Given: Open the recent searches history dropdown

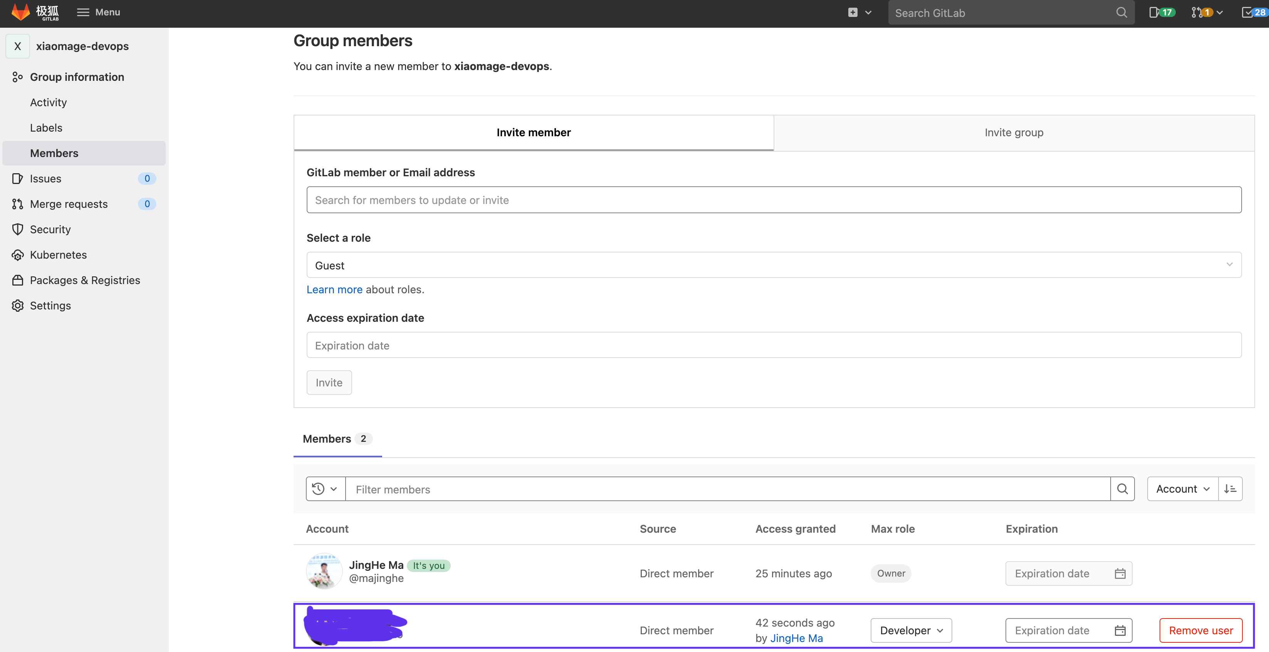Looking at the screenshot, I should point(325,489).
